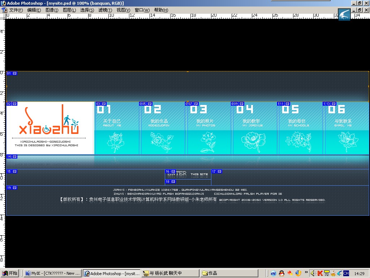Open the 选择(S) menu

pyautogui.click(x=87, y=10)
